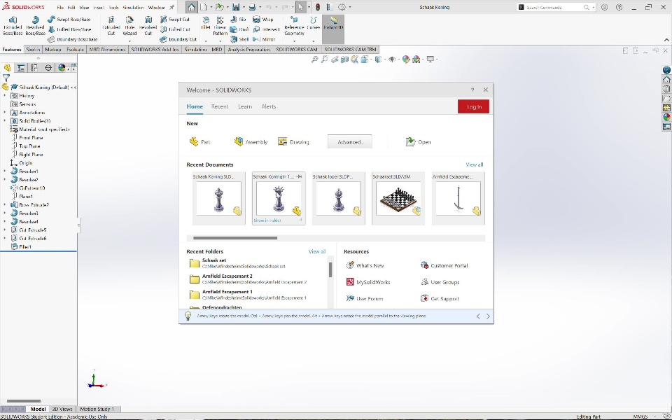The height and width of the screenshot is (420, 672).
Task: Expand the Boss-Extrude2 feature
Action: pos(5,205)
